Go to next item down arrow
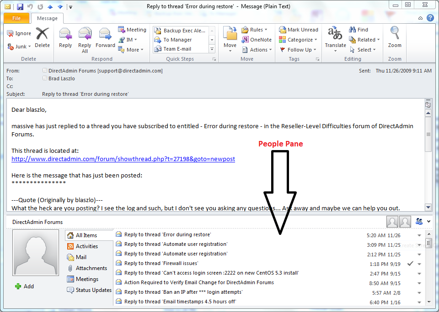 (x=60, y=7)
